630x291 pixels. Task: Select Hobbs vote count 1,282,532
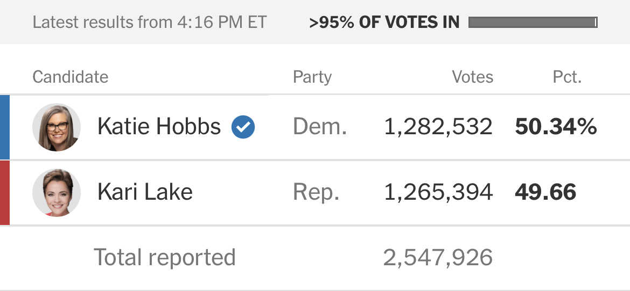[438, 127]
